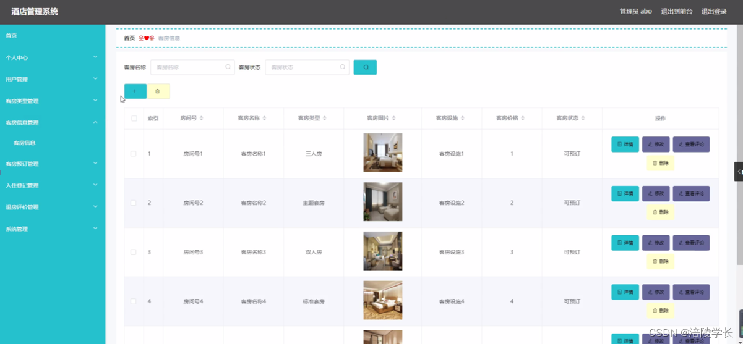Open 详情 for room 房间号1

625,145
